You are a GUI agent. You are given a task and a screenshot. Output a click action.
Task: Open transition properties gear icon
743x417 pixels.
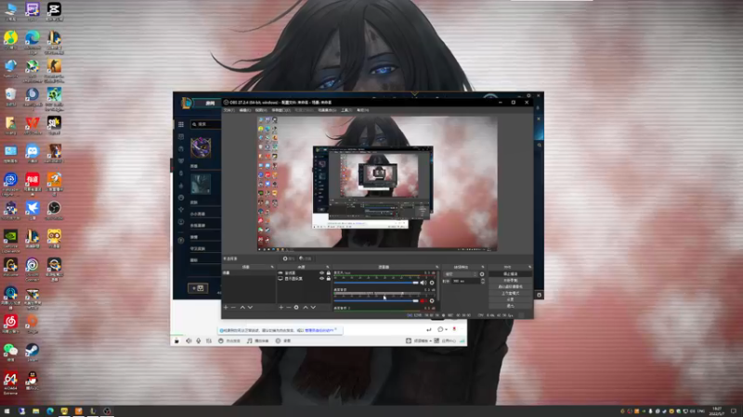482,274
